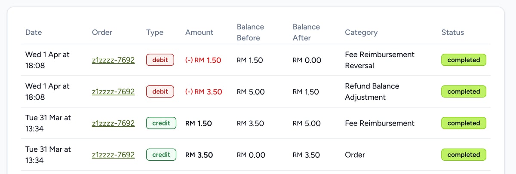The width and height of the screenshot is (516, 174).
Task: Click completed status of Refund Balance Adjustment
Action: point(464,92)
